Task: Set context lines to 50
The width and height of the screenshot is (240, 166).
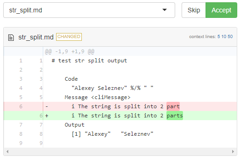Action: [x=230, y=37]
